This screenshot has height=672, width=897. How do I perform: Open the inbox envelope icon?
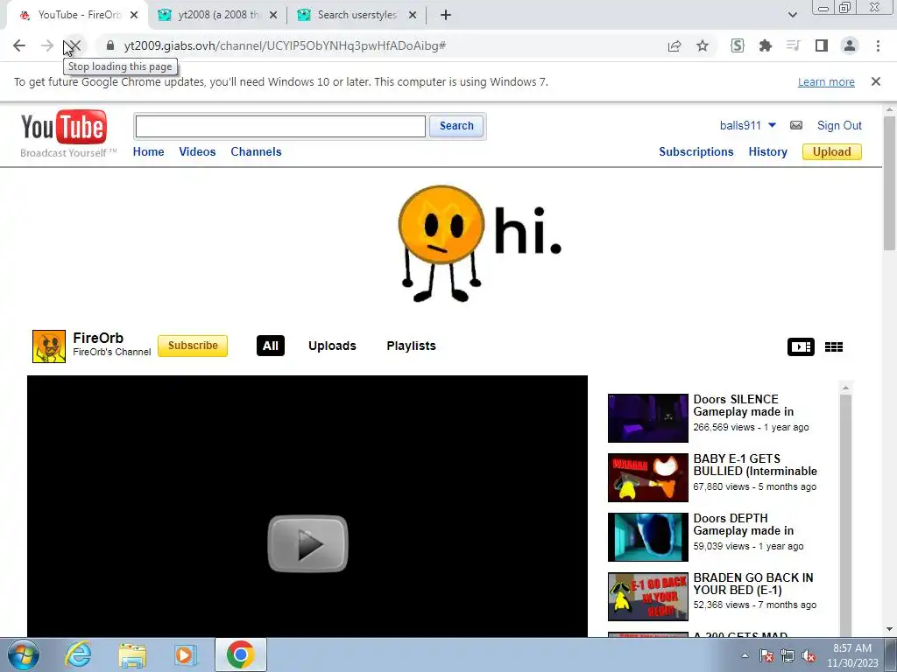796,125
